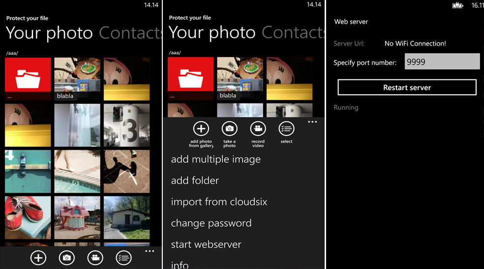Open the playground house photo

click(77, 217)
